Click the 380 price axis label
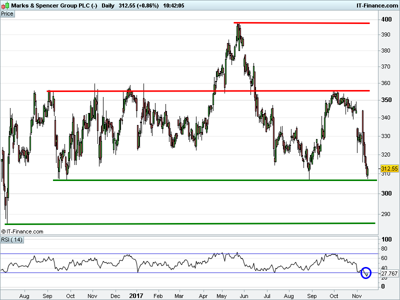This screenshot has height=300, width=400. [385, 50]
